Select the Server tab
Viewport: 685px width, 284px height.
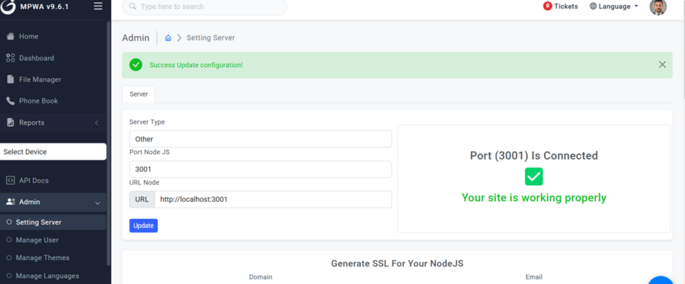(138, 94)
